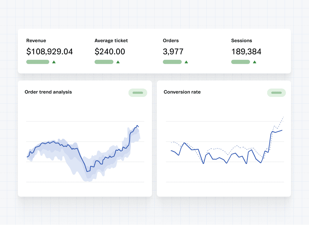Select the green pill below Average ticket value
309x225 pixels.
(x=104, y=62)
